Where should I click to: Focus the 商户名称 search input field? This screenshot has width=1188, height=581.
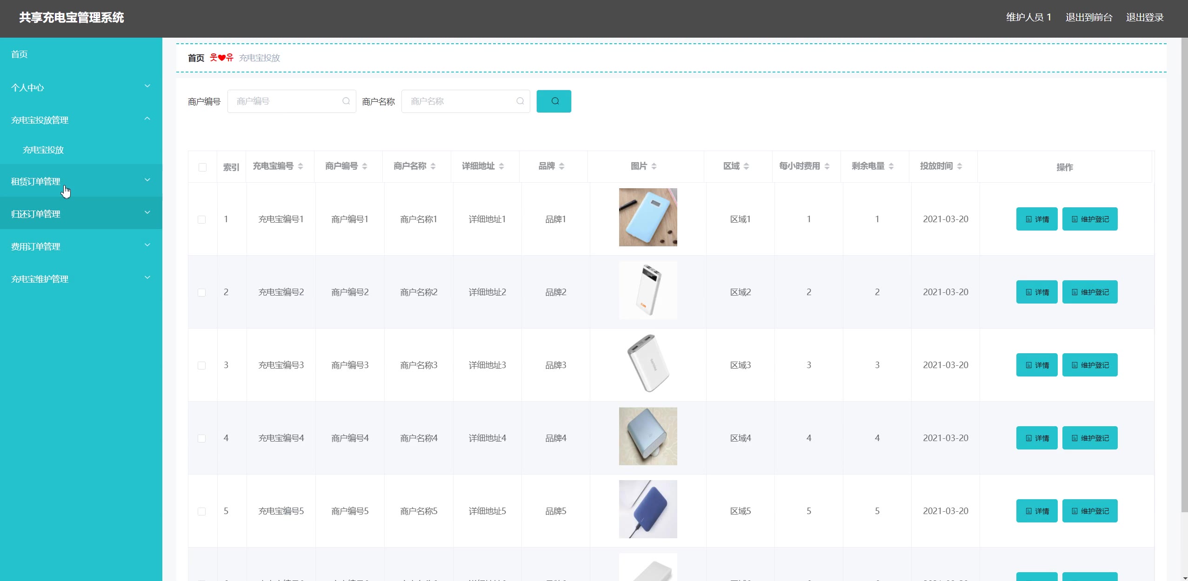[x=466, y=101]
